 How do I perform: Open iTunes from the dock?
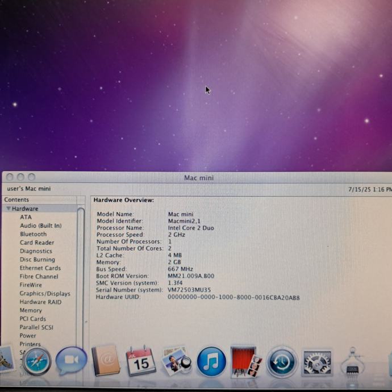click(x=211, y=361)
